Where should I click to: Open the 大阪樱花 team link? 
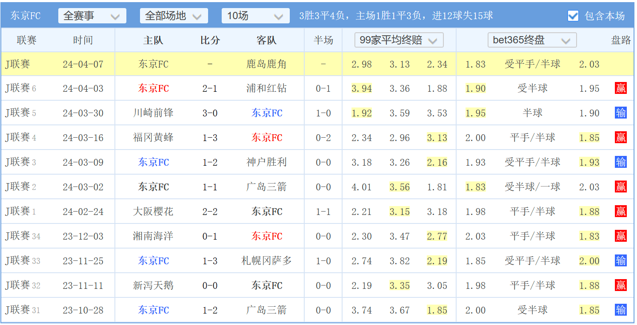point(153,212)
